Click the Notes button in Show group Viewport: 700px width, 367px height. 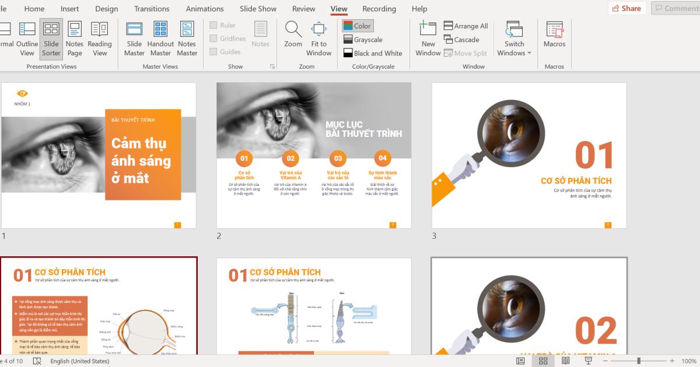point(261,34)
